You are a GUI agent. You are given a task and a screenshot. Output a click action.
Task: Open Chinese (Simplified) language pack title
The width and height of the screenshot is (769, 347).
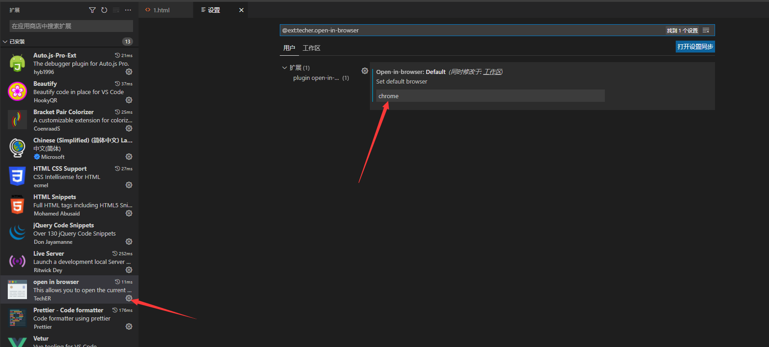tap(83, 140)
